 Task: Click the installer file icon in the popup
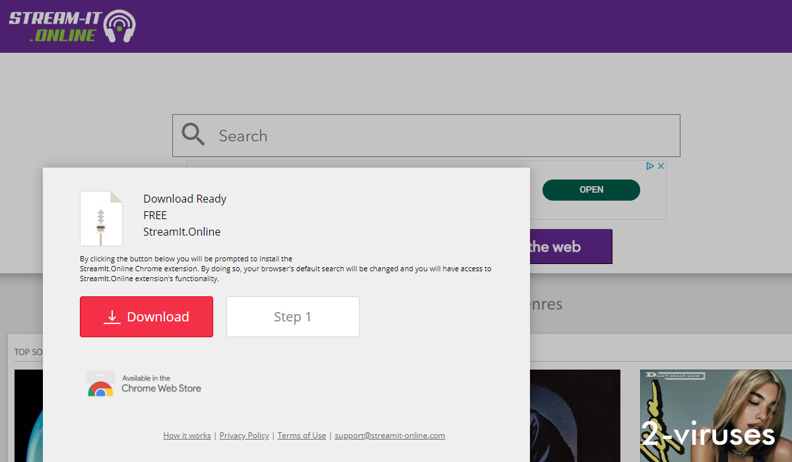pos(100,218)
